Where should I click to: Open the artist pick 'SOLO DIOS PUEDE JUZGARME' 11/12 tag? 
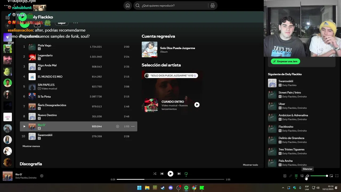coord(171,75)
